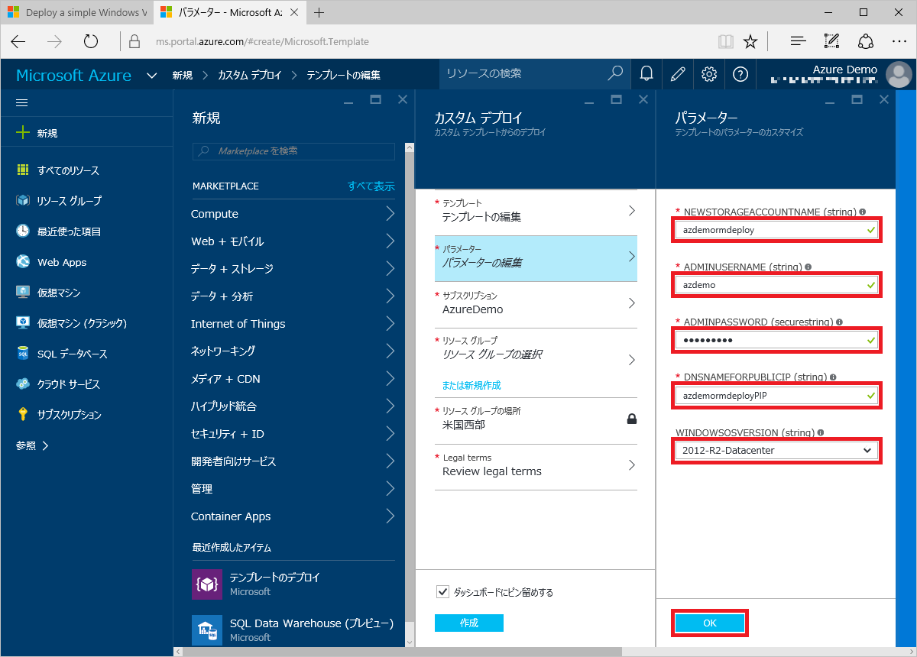The height and width of the screenshot is (657, 917).
Task: Click the pencil edit icon in Azure header
Action: pos(678,74)
